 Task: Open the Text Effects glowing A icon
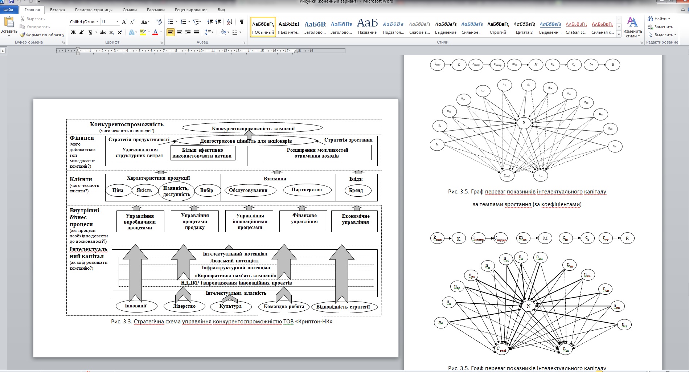tap(131, 32)
